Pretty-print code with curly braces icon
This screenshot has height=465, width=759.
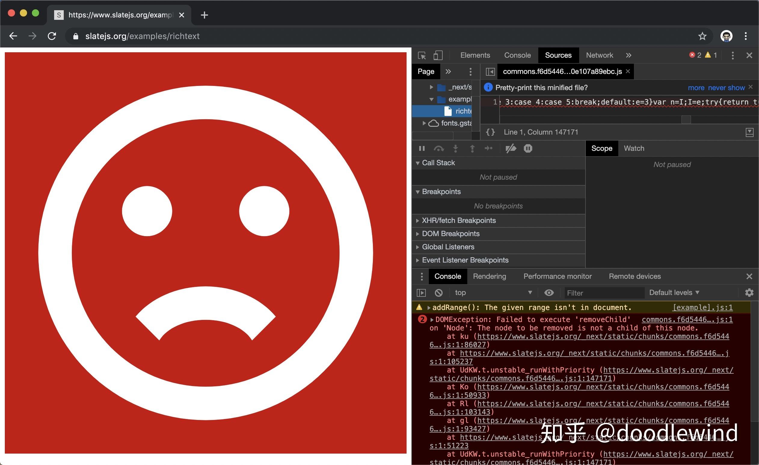point(490,132)
